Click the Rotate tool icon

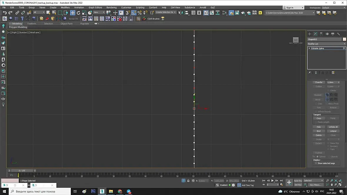click(x=79, y=13)
